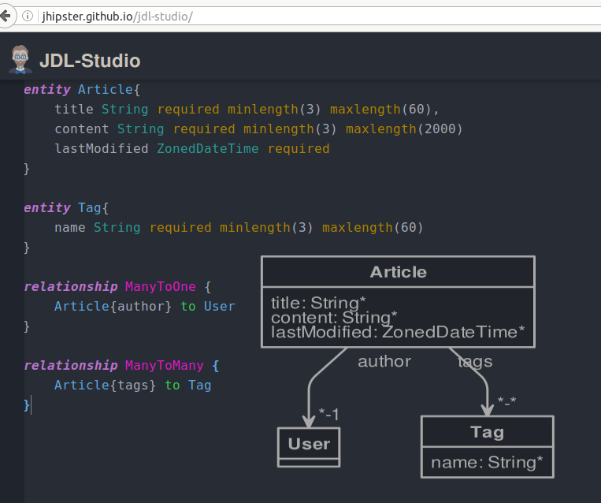
Task: Click the User node in diagram
Action: pos(309,444)
